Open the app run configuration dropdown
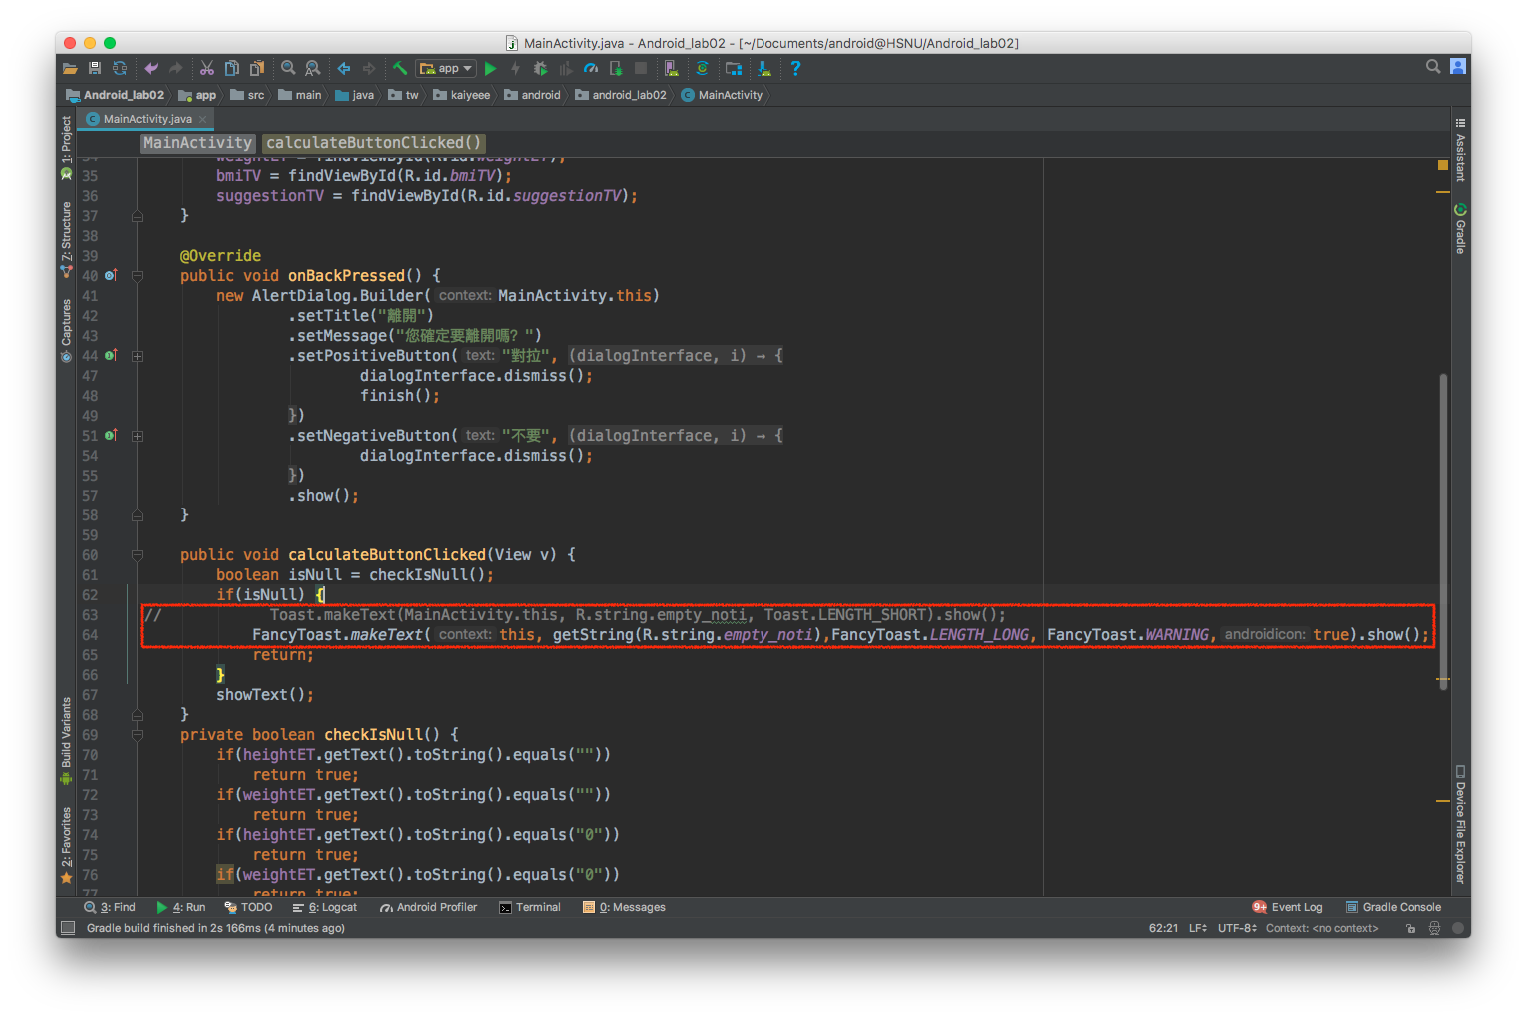The width and height of the screenshot is (1527, 1018). click(446, 69)
